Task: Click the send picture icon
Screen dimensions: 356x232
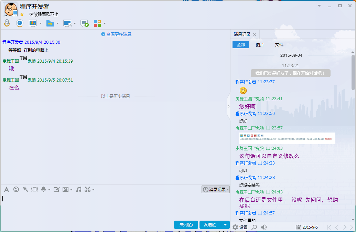Action: [x=65, y=189]
